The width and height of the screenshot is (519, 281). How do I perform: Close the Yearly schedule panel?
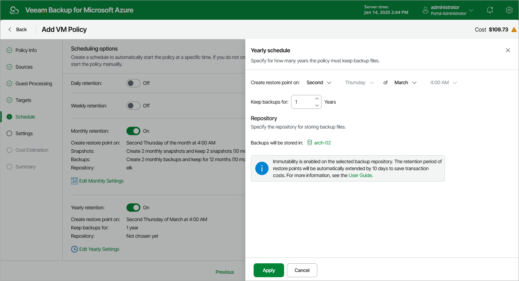pyautogui.click(x=508, y=50)
